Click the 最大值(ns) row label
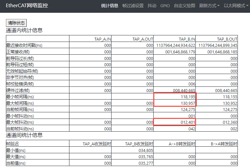This screenshot has width=250, height=167. 16,157
